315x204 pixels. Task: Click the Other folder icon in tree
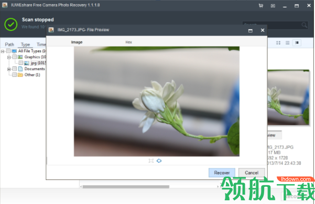[x=20, y=75]
